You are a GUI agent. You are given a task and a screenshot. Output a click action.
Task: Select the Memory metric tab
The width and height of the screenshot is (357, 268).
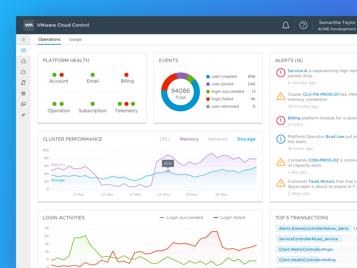pos(189,139)
